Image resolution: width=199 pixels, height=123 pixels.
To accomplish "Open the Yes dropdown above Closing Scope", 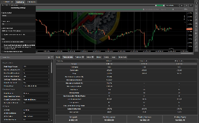I will point(36,83).
